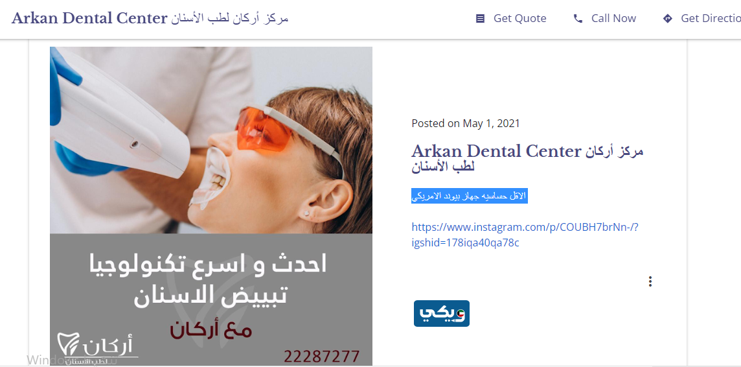Viewport: 741px width, 367px height.
Task: Click the Get Directions diamond arrow icon
Action: point(667,18)
